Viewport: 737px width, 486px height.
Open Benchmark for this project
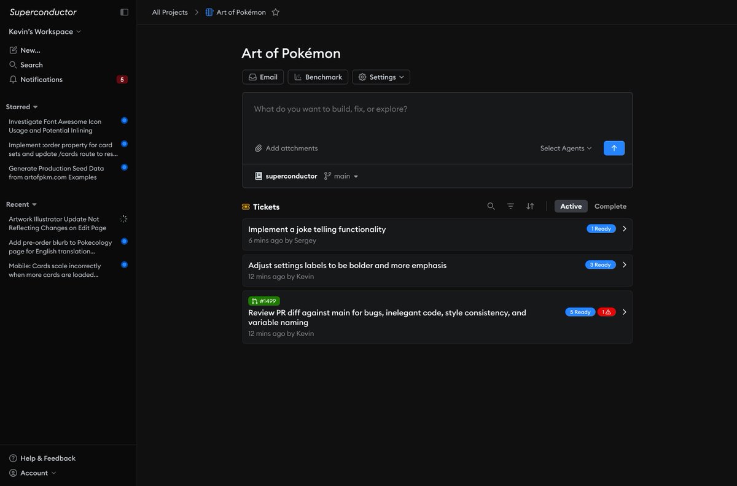click(318, 77)
